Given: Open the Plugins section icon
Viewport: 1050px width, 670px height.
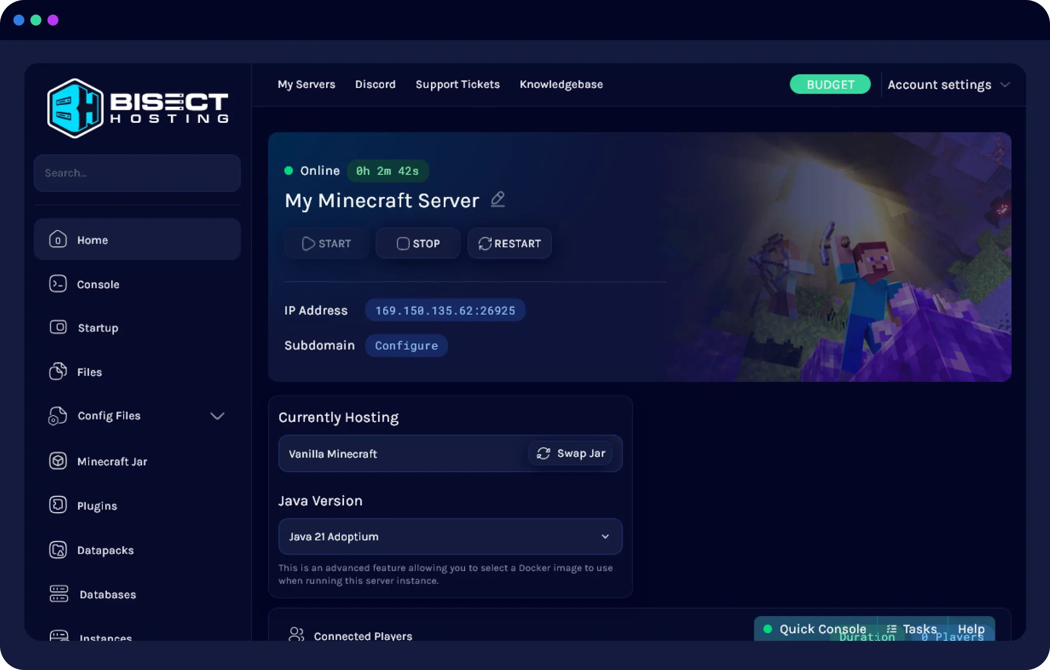Looking at the screenshot, I should [x=58, y=505].
